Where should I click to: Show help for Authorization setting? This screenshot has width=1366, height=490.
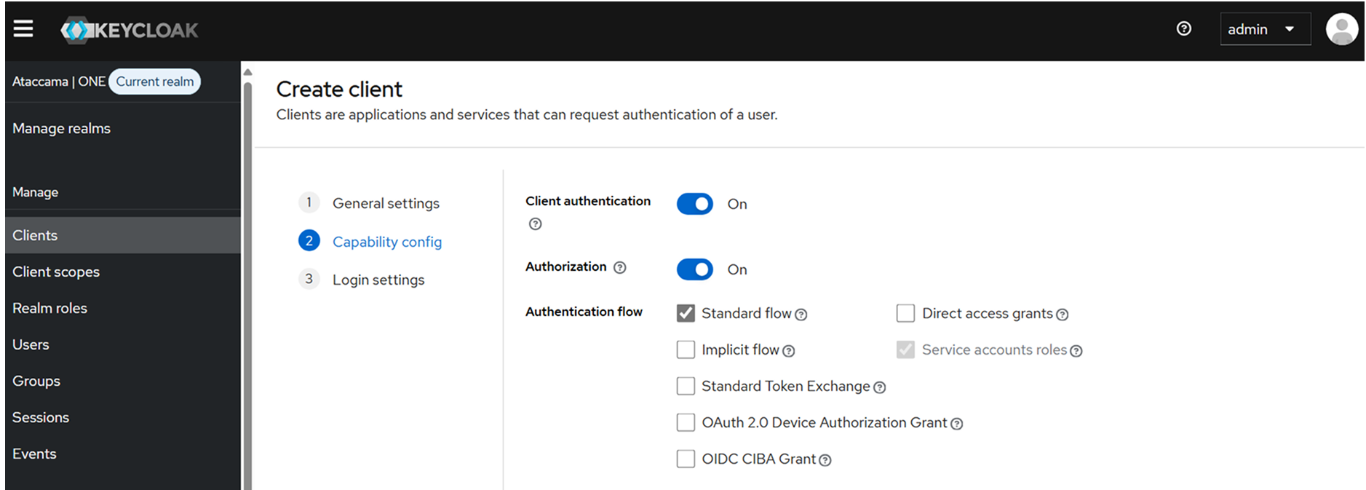point(619,268)
